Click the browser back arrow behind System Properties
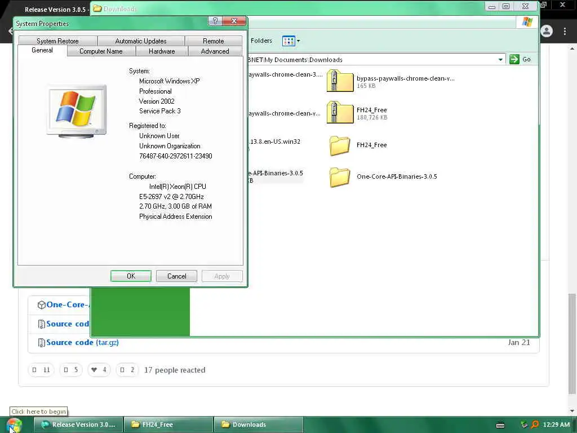The width and height of the screenshot is (577, 433). pos(10,31)
